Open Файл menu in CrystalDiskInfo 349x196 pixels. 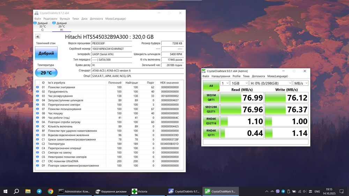38,19
